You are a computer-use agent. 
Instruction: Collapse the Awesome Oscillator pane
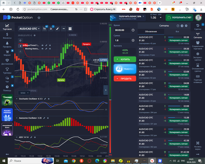click(x=17, y=118)
